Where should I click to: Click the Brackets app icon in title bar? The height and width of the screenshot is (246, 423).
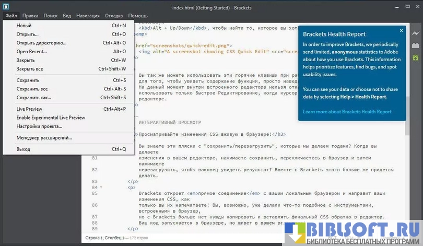click(x=6, y=6)
